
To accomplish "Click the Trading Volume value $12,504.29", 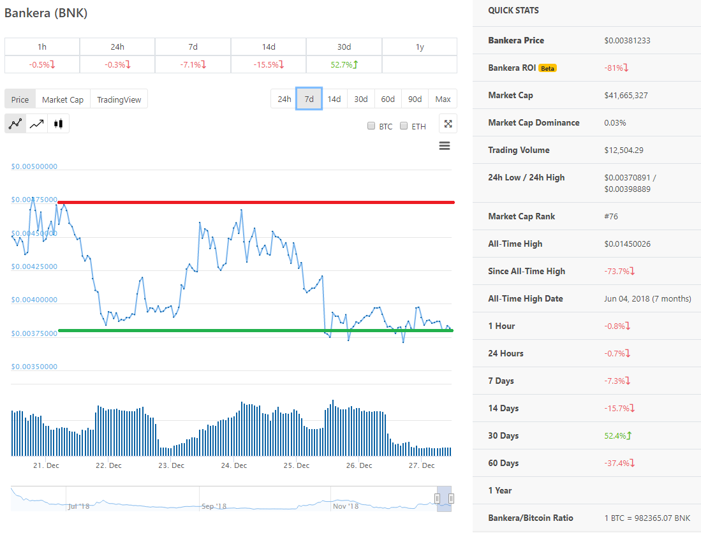I will 624,150.
